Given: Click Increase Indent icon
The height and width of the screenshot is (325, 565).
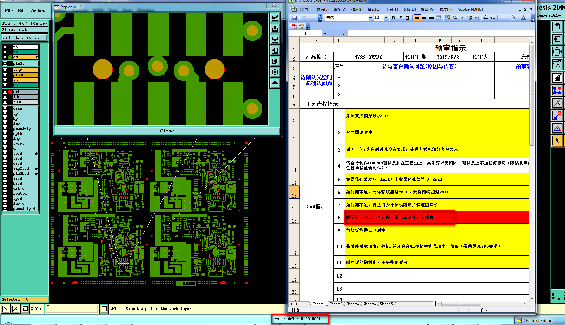Looking at the screenshot, I should pyautogui.click(x=493, y=18).
